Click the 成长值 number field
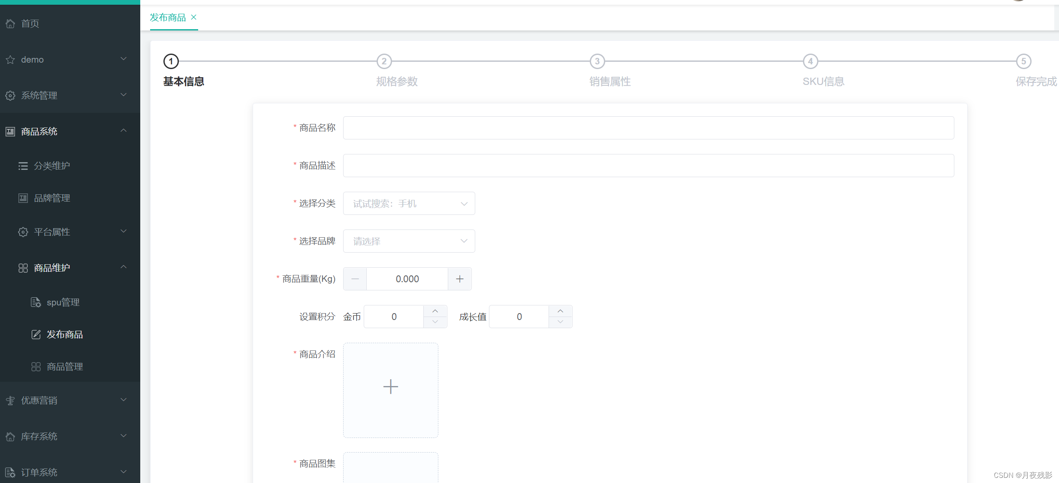This screenshot has width=1059, height=483. [x=519, y=317]
